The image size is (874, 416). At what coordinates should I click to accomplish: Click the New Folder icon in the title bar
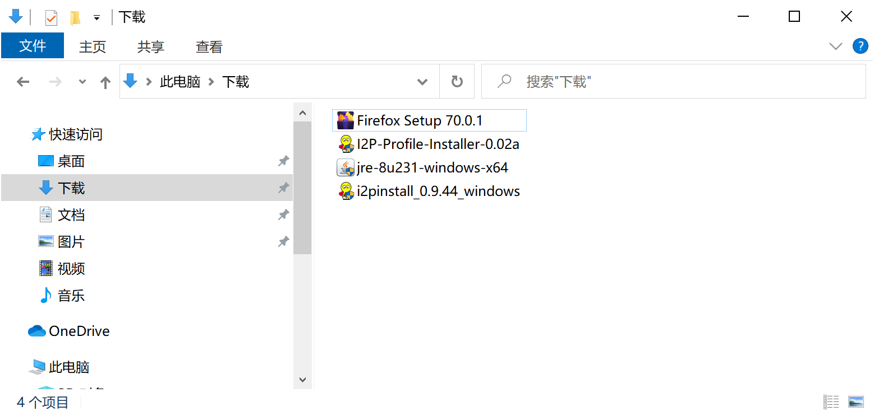(75, 18)
